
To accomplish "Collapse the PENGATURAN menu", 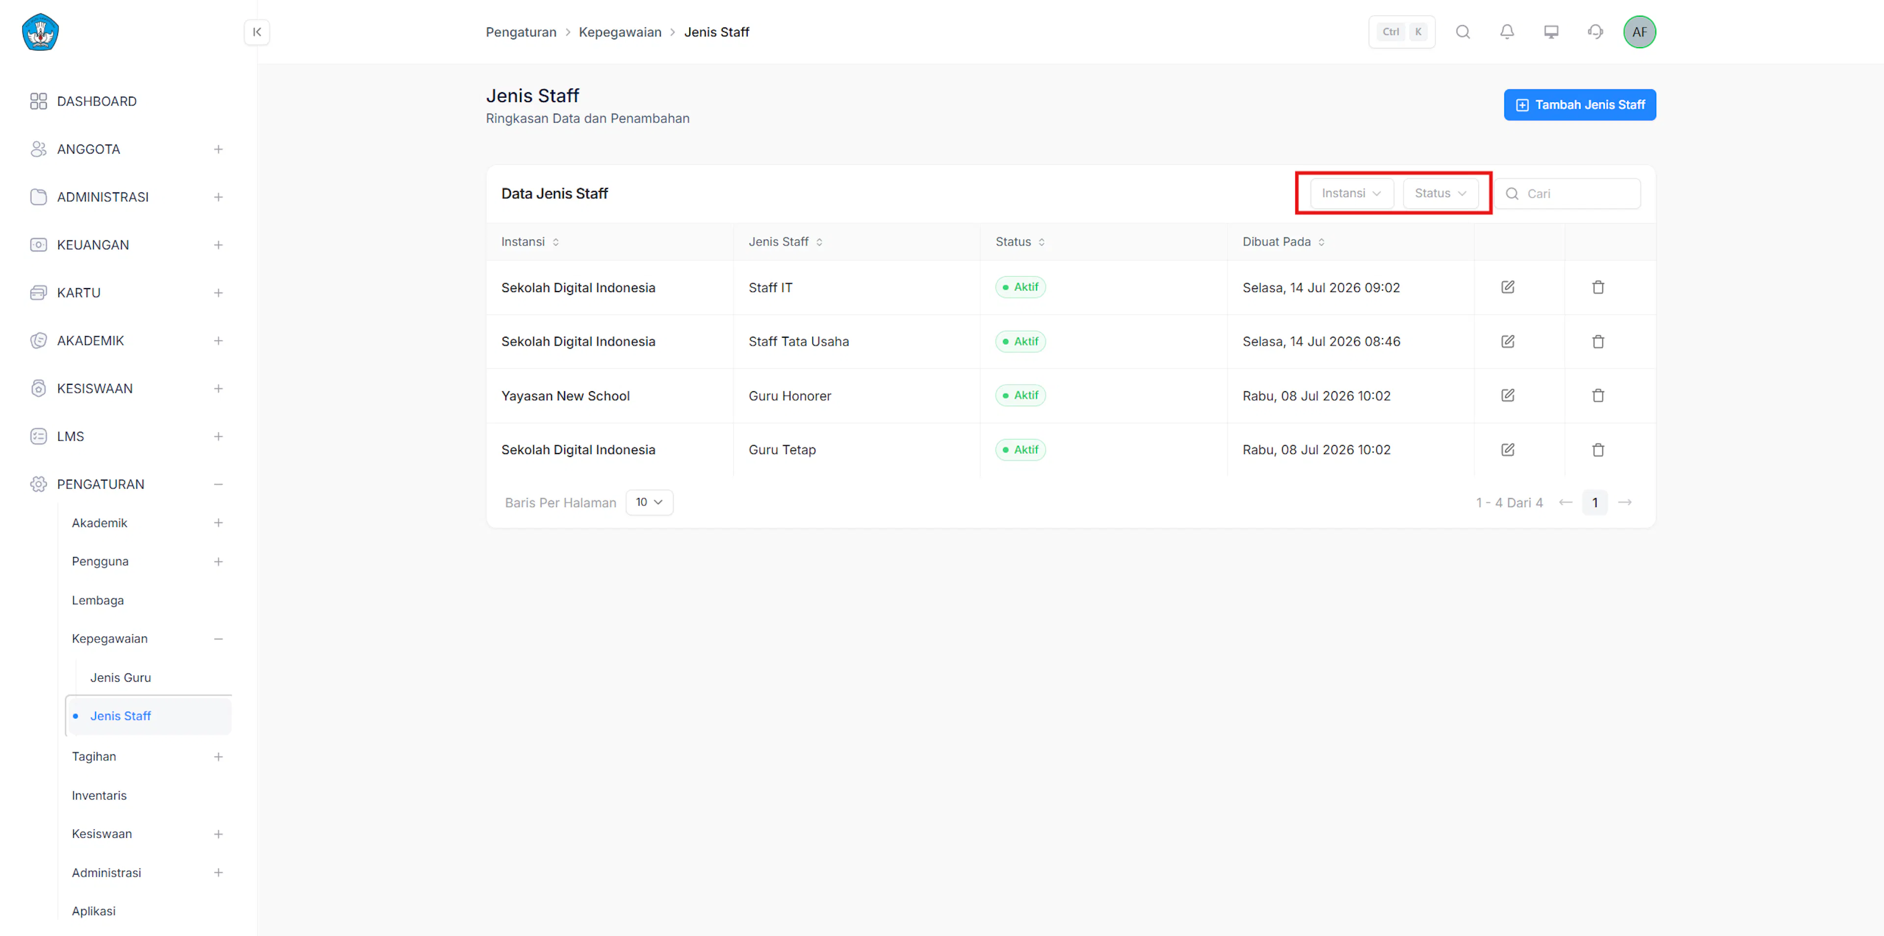I will 218,484.
